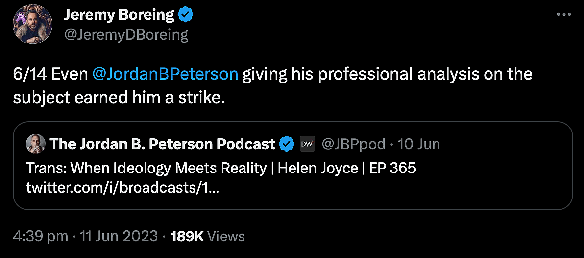The height and width of the screenshot is (258, 584).
Task: Click the Jeremy Boreing display name
Action: (119, 15)
